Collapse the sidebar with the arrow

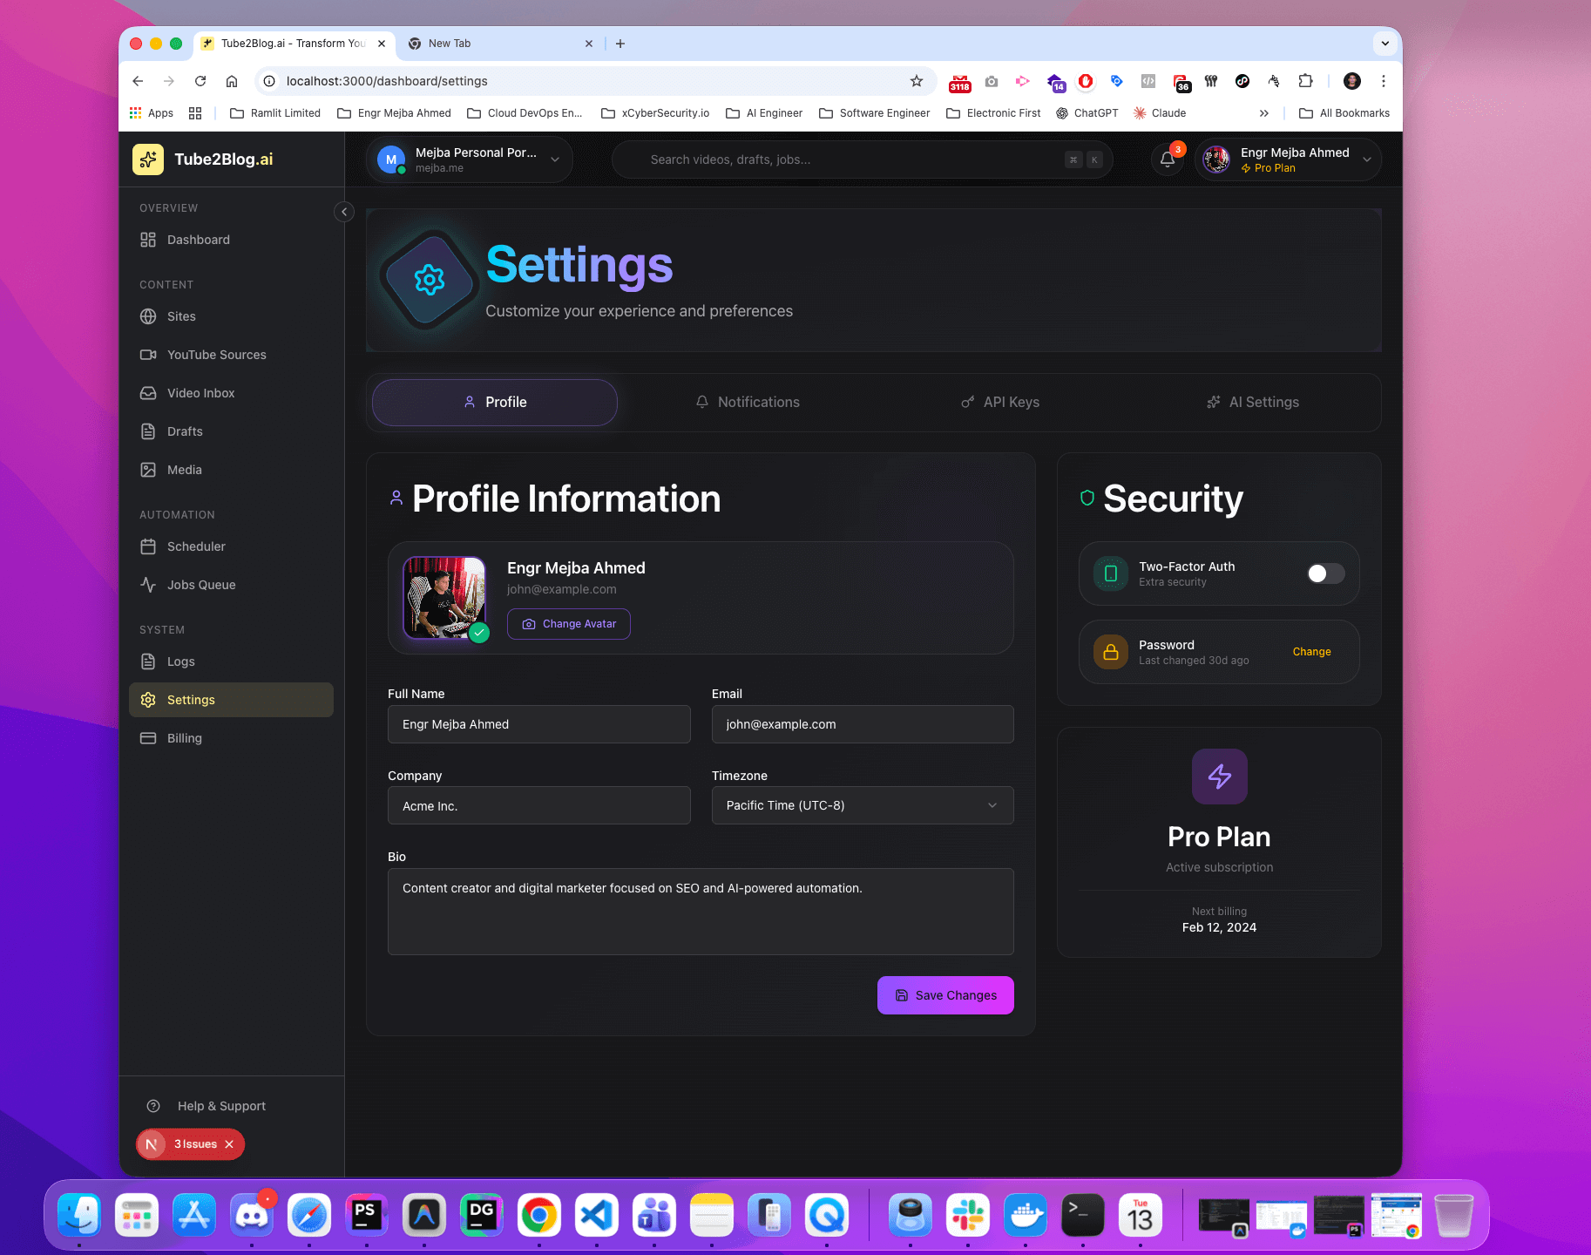(343, 212)
